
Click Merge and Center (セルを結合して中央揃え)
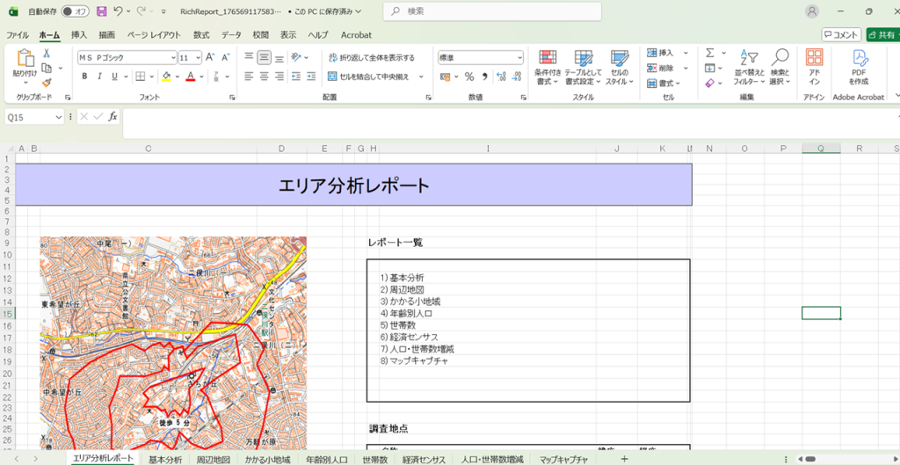click(369, 76)
